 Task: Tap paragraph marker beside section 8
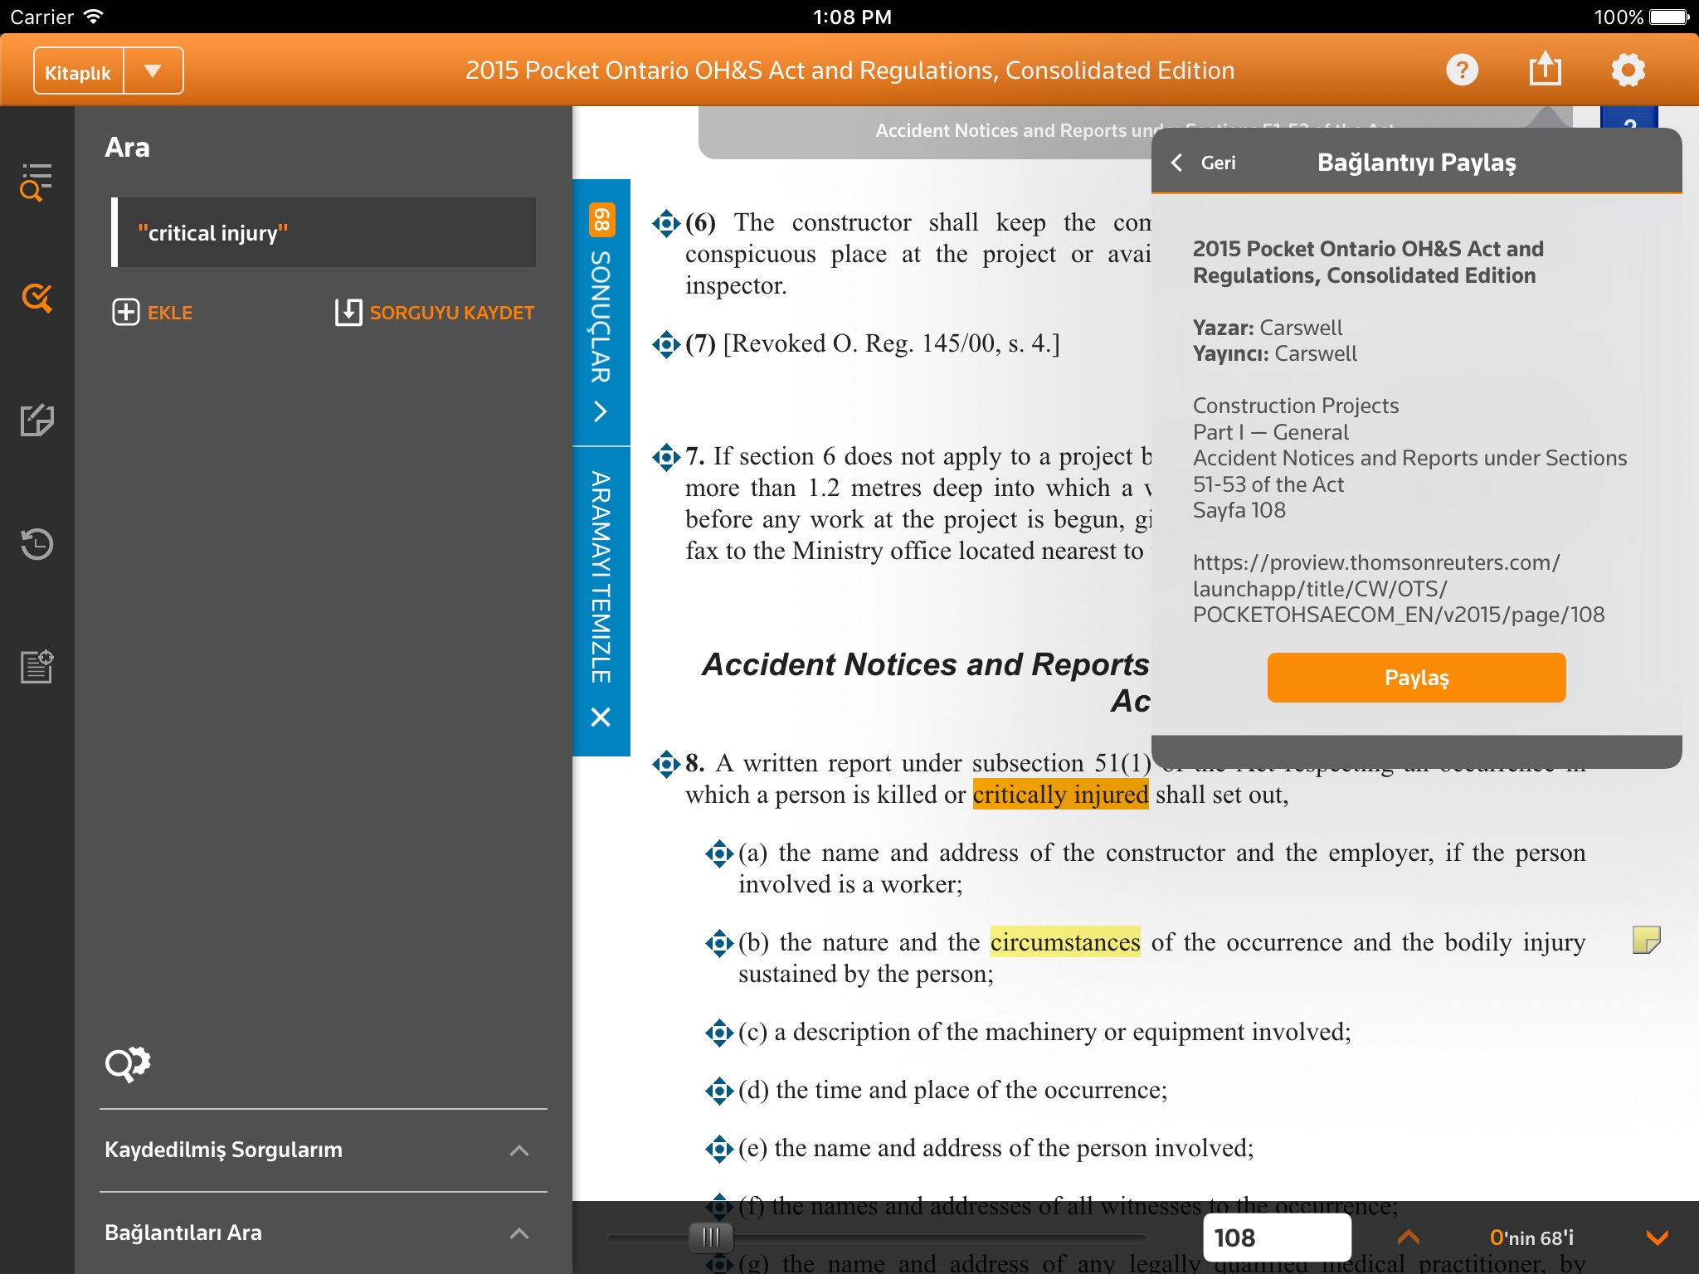pos(666,763)
